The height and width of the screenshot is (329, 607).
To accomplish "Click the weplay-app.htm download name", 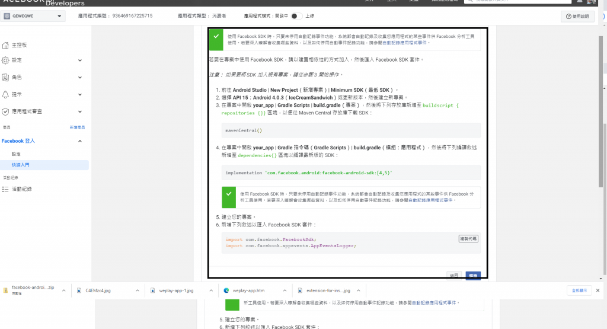I will (x=248, y=290).
